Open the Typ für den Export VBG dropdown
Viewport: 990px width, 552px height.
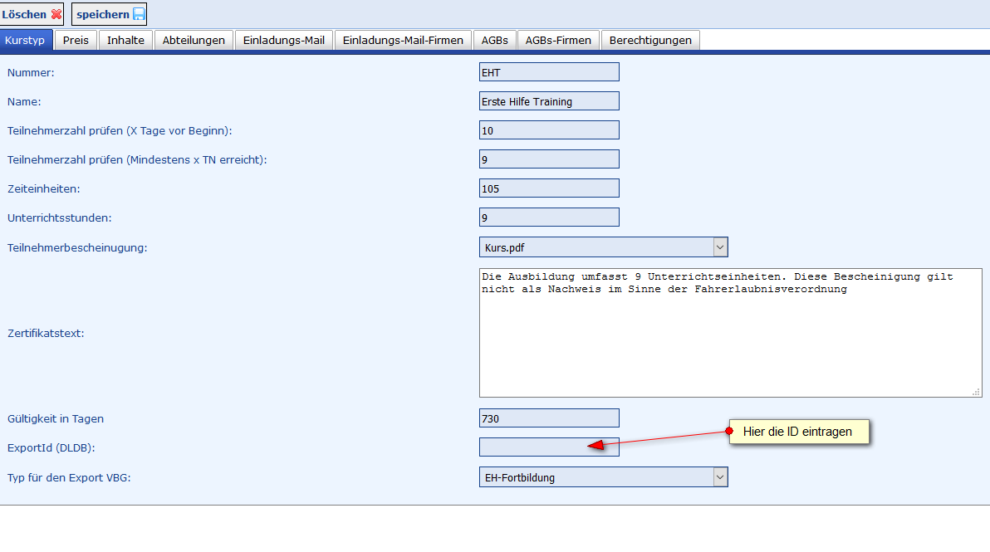(x=720, y=477)
